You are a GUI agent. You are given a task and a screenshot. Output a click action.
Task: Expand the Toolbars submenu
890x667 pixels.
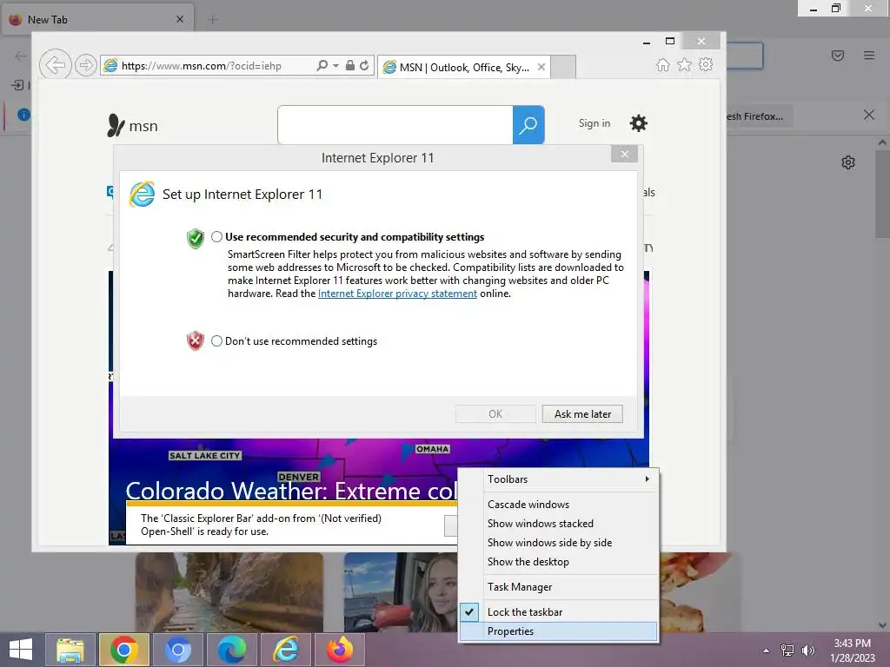pyautogui.click(x=559, y=479)
